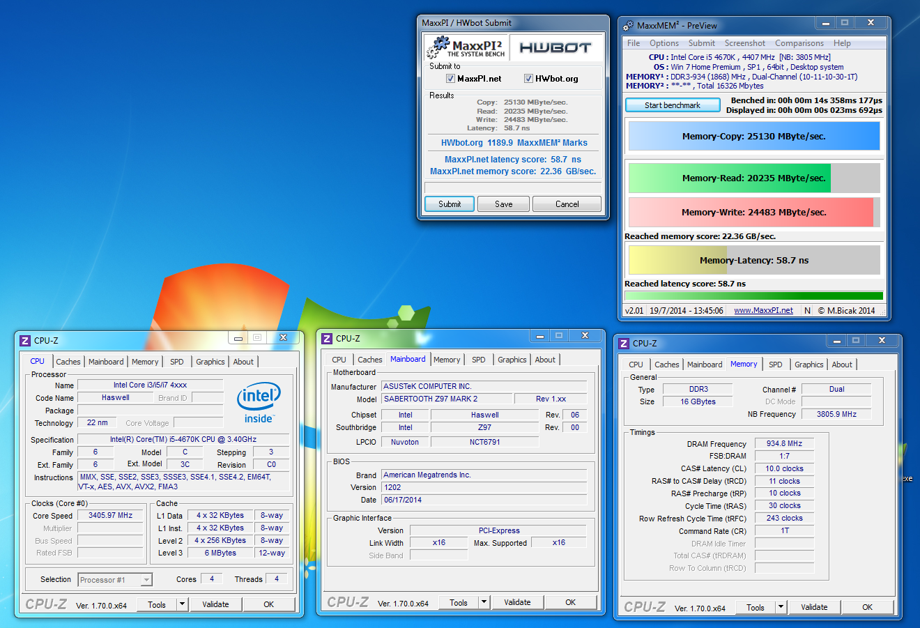Image resolution: width=920 pixels, height=628 pixels.
Task: Click MaxxPI.net memory score 22.36 GB/sec text
Action: [x=513, y=171]
